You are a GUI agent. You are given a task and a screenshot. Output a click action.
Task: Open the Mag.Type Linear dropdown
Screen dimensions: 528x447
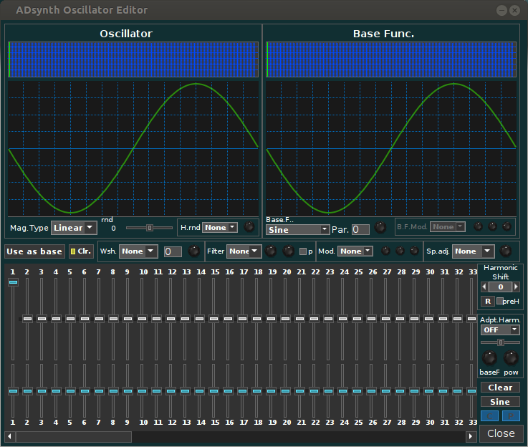coord(74,228)
